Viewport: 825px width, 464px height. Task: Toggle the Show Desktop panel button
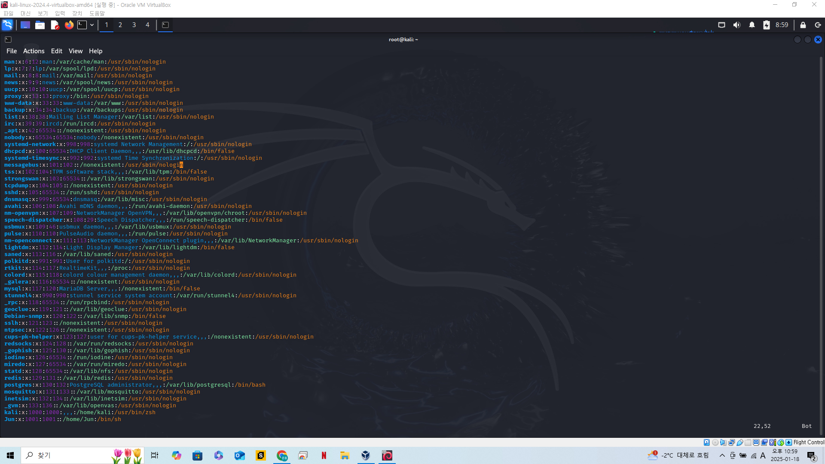pyautogui.click(x=25, y=25)
